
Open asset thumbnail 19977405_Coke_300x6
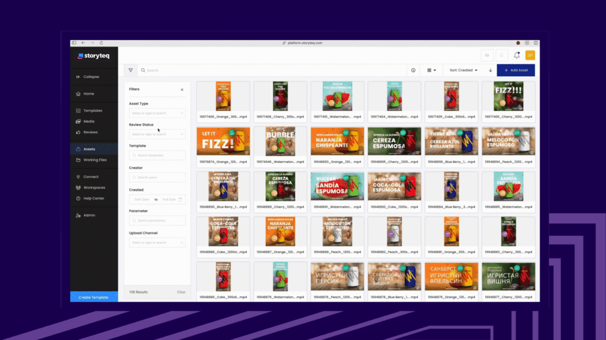[452, 96]
